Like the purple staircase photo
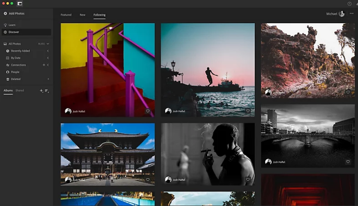 click(147, 111)
